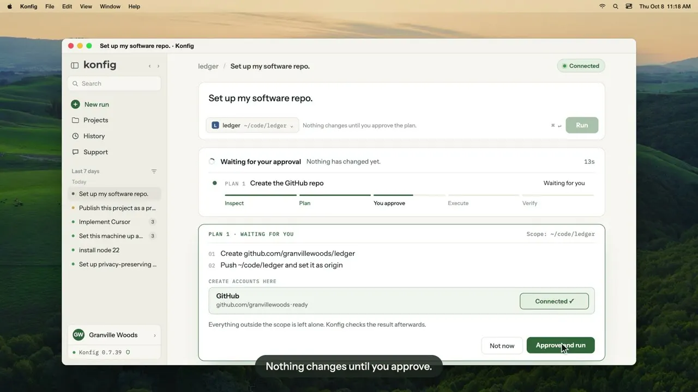Click the New run plus icon
The width and height of the screenshot is (698, 392).
pos(75,104)
